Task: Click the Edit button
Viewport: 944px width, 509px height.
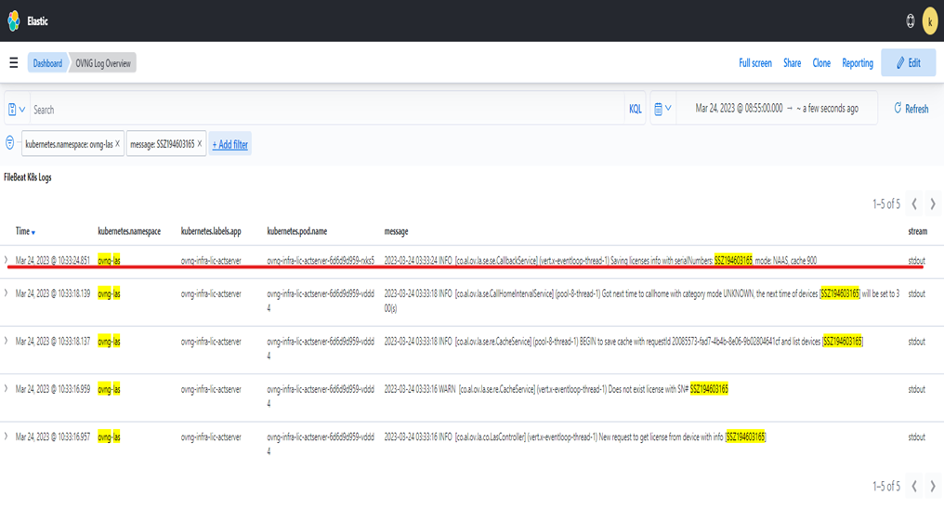Action: [908, 63]
